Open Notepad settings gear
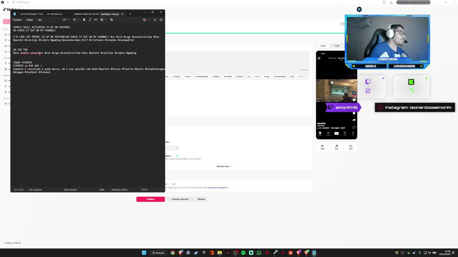 tap(161, 20)
